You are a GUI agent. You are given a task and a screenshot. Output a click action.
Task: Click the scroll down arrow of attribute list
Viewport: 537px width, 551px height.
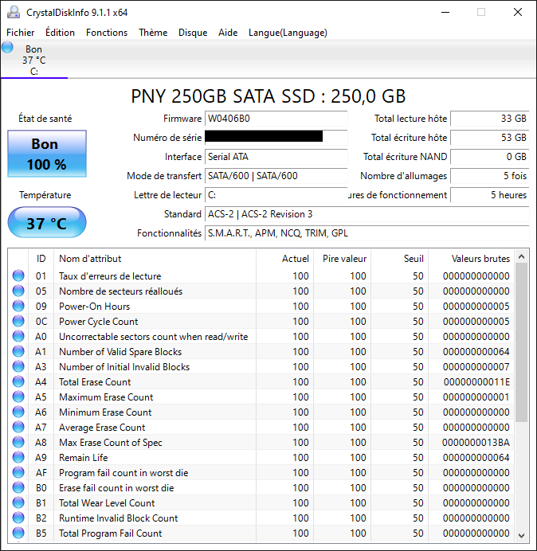click(x=522, y=535)
